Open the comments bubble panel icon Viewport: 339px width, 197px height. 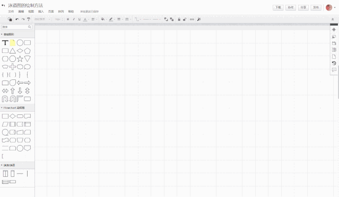tap(334, 70)
